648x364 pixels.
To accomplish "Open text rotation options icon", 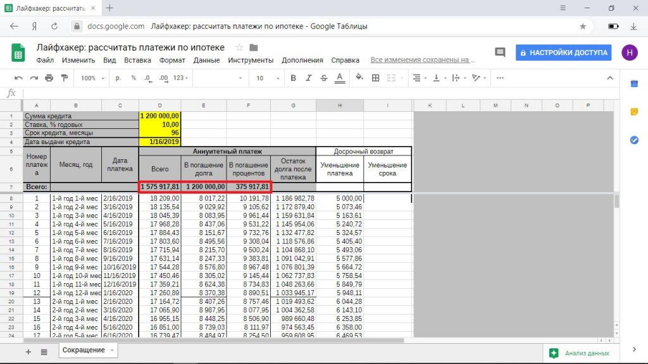I will (476, 78).
